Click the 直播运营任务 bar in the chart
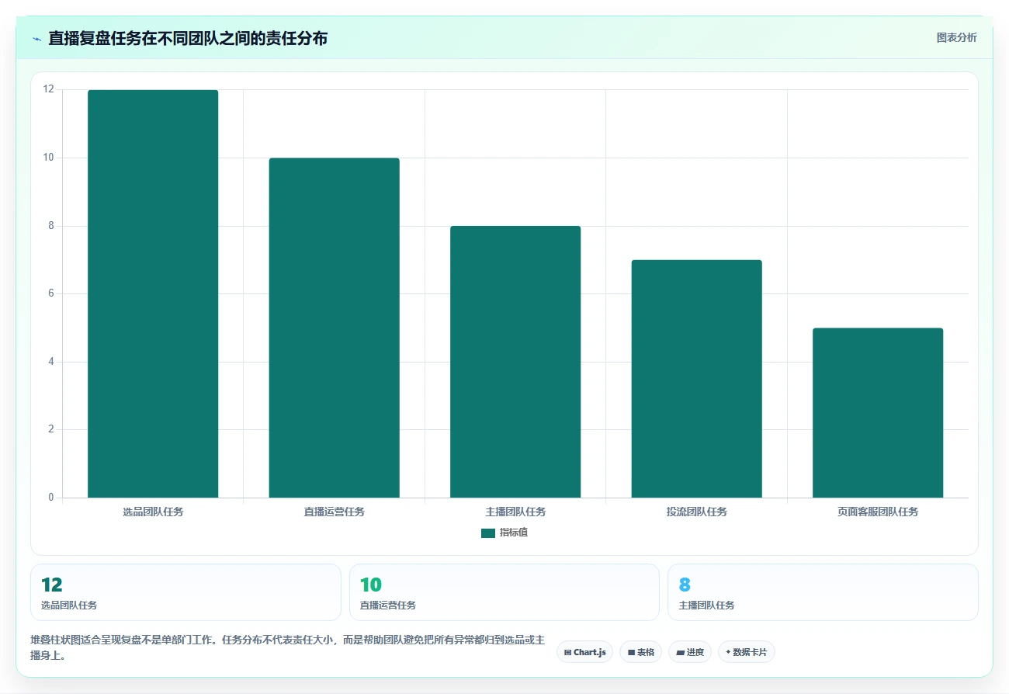The width and height of the screenshot is (1009, 694). pyautogui.click(x=334, y=328)
